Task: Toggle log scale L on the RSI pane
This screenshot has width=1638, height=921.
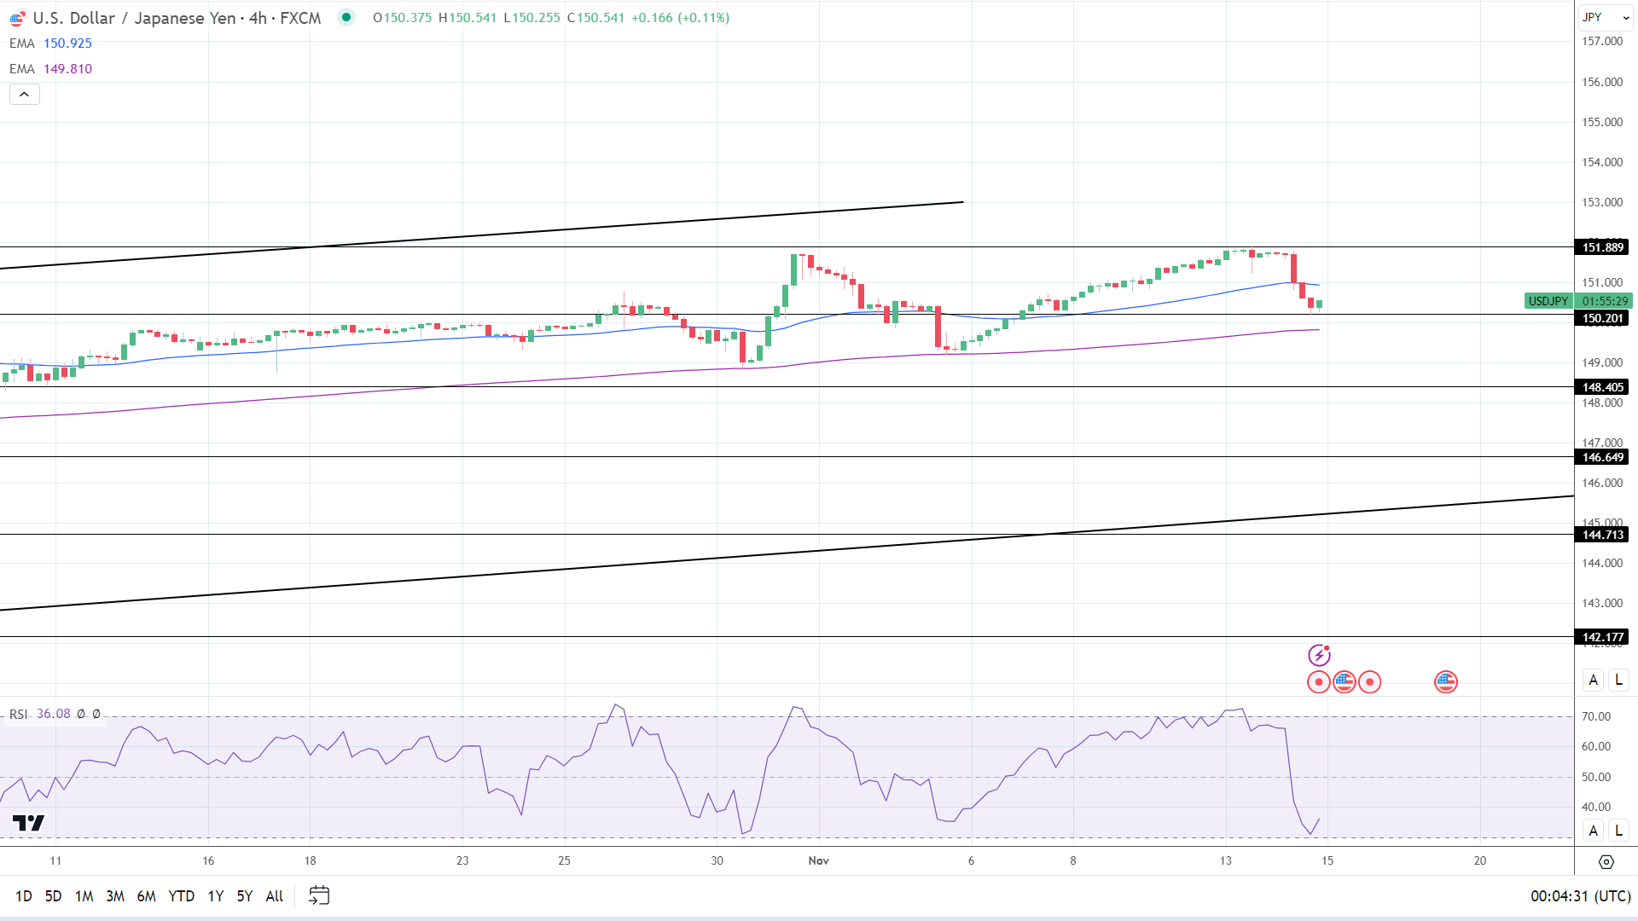Action: (x=1618, y=831)
